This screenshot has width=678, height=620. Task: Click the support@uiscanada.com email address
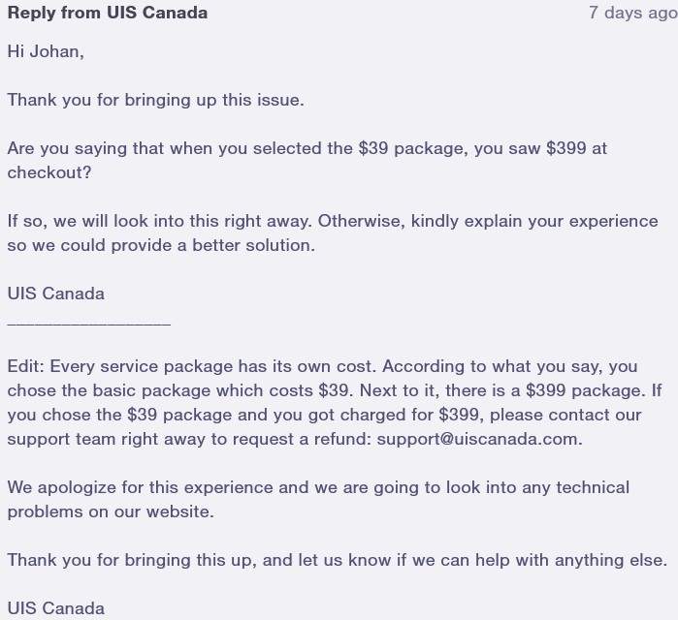coord(477,439)
